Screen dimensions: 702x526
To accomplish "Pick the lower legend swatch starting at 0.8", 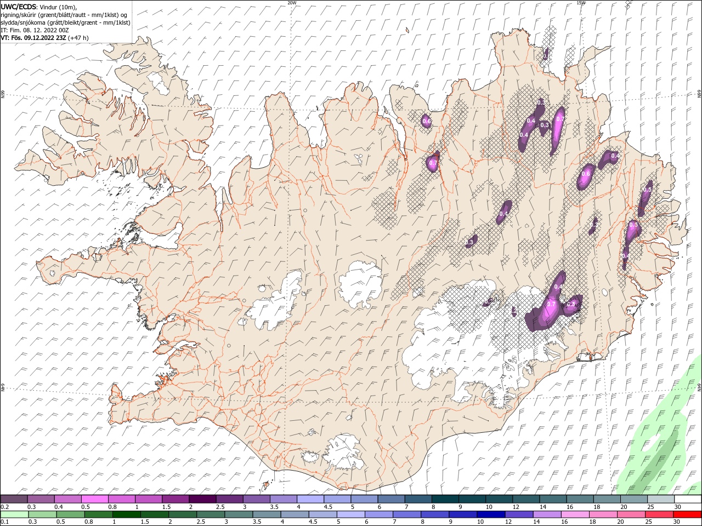I will [x=98, y=514].
